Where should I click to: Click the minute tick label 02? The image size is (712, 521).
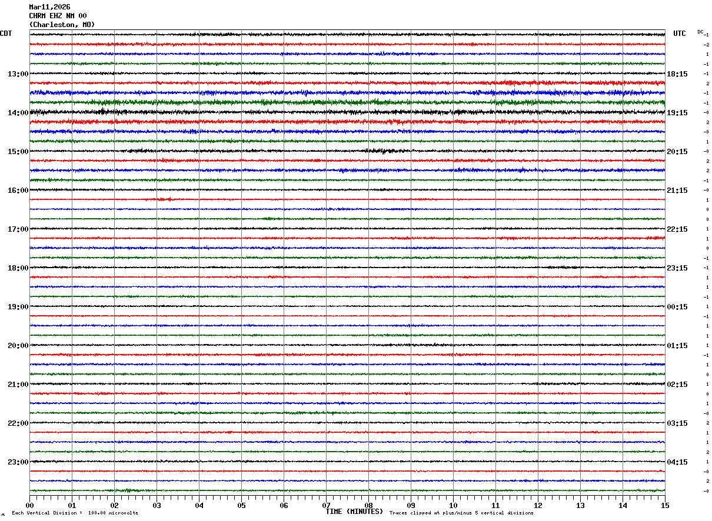114,505
